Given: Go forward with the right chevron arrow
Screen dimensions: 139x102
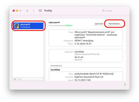Looking at the screenshot, I should (33, 11).
